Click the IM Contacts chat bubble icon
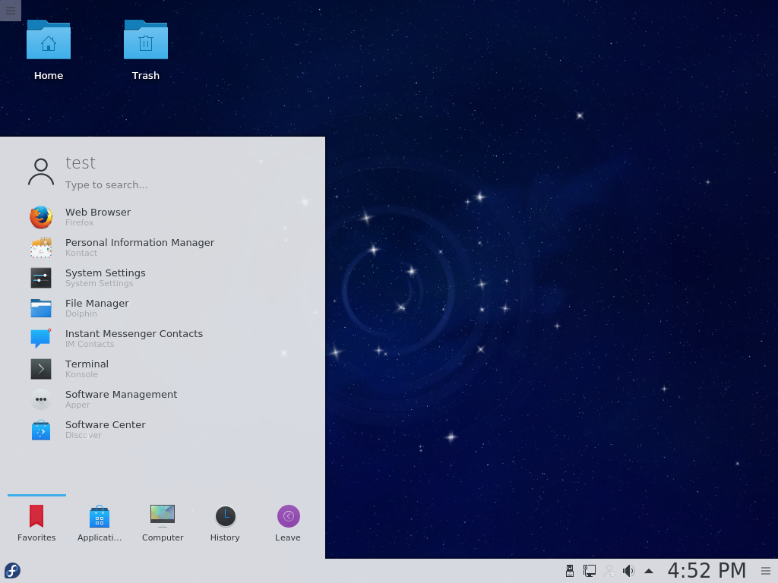Image resolution: width=778 pixels, height=583 pixels. click(41, 338)
